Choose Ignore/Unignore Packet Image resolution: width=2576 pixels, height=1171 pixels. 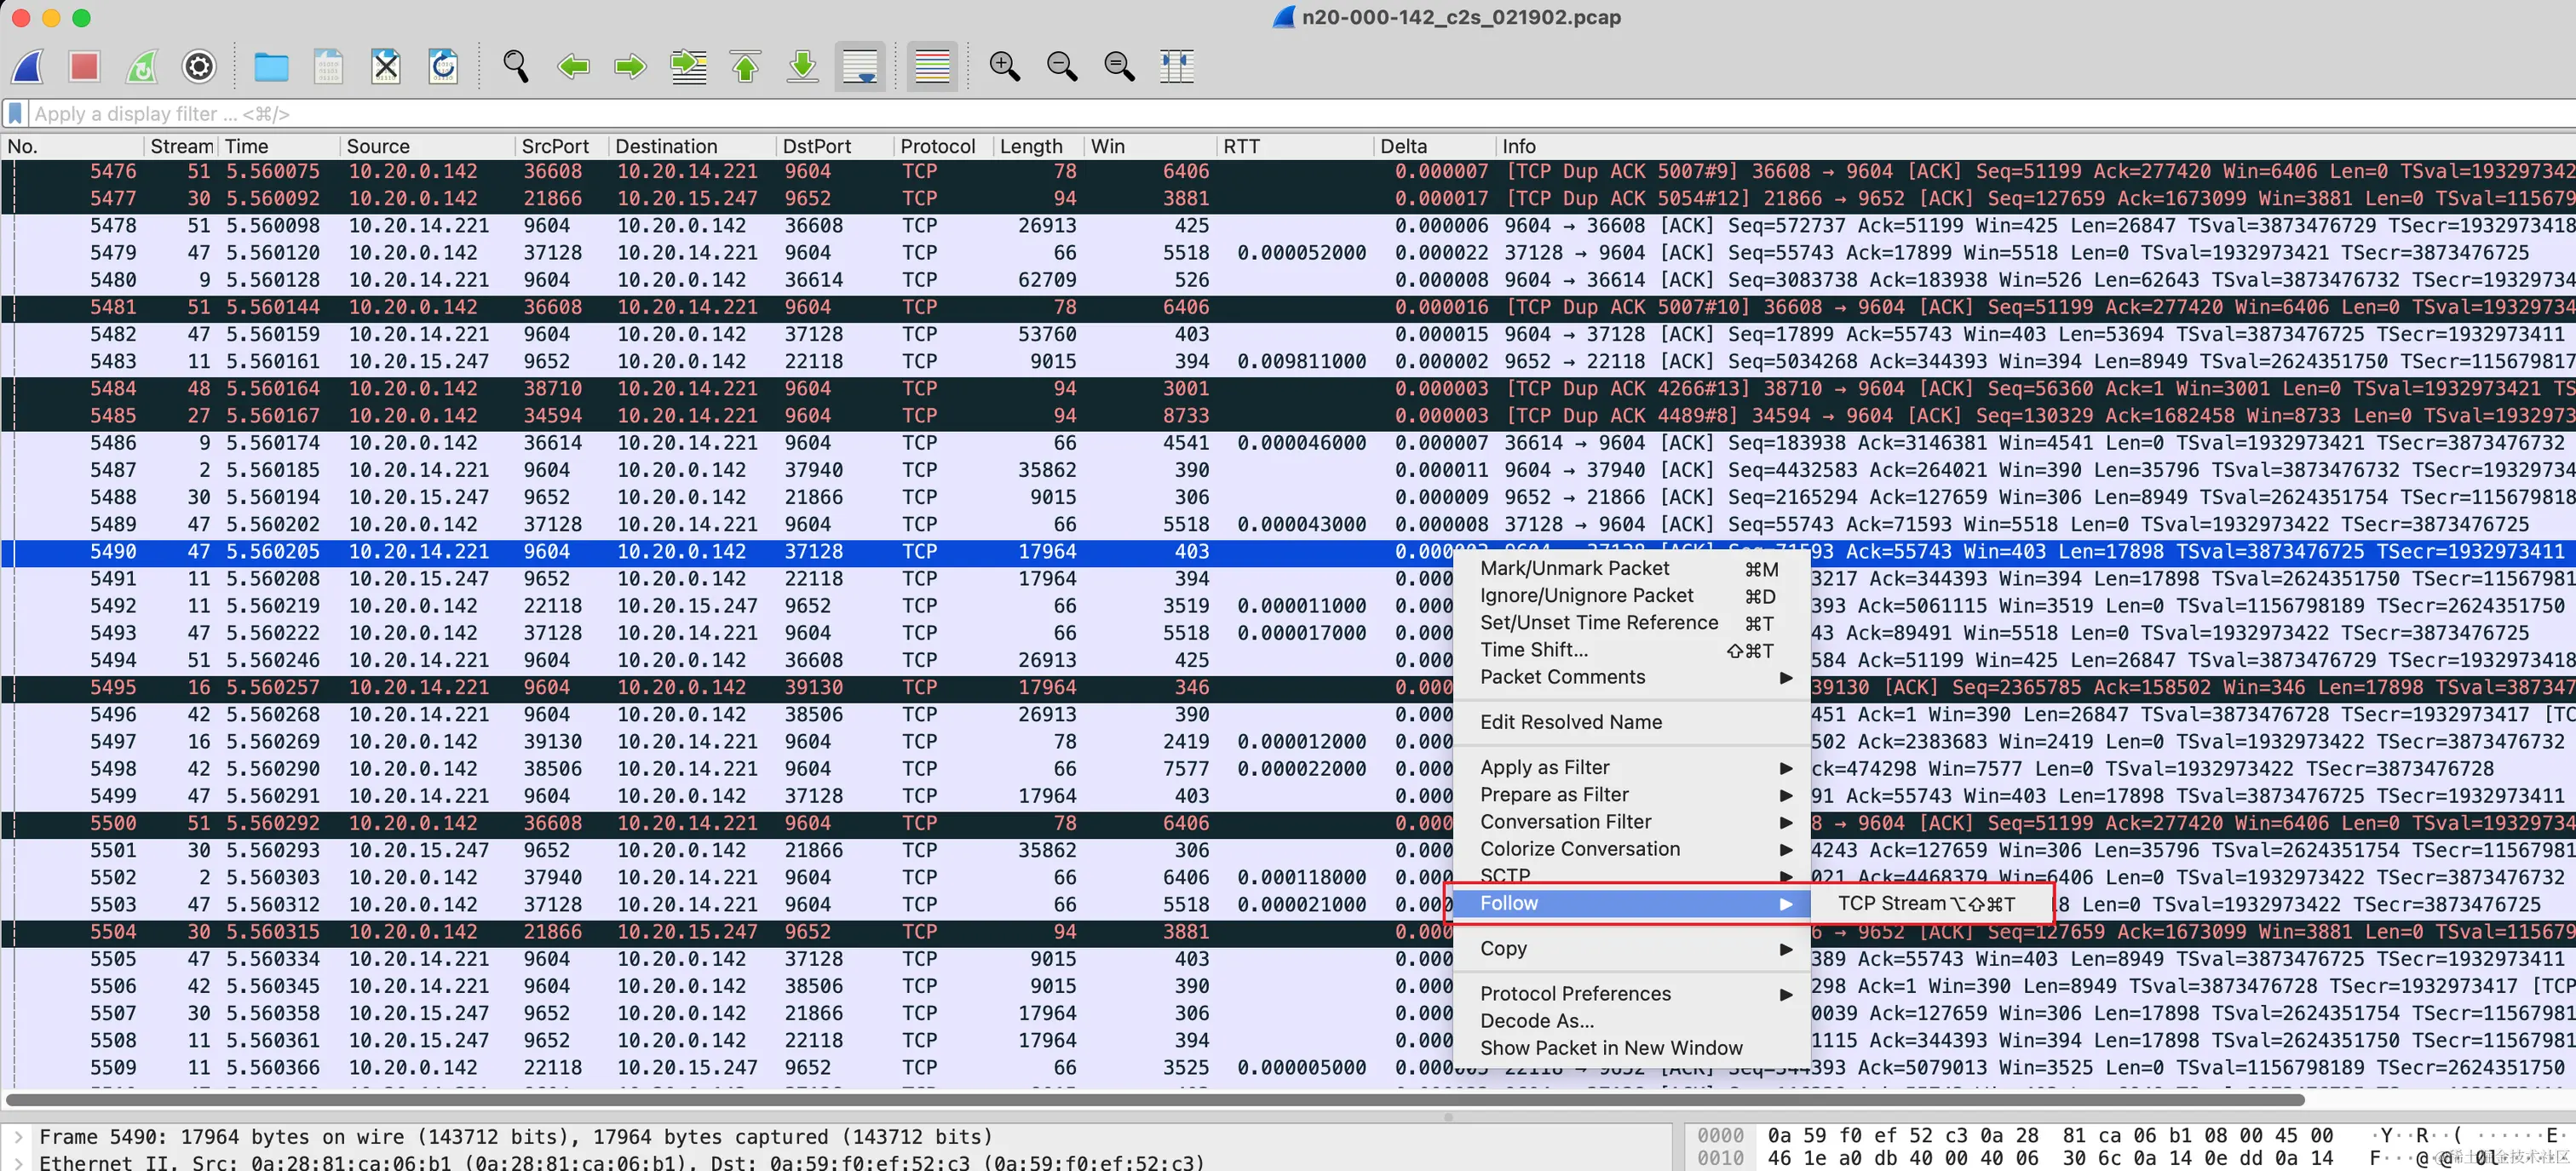[1632, 595]
